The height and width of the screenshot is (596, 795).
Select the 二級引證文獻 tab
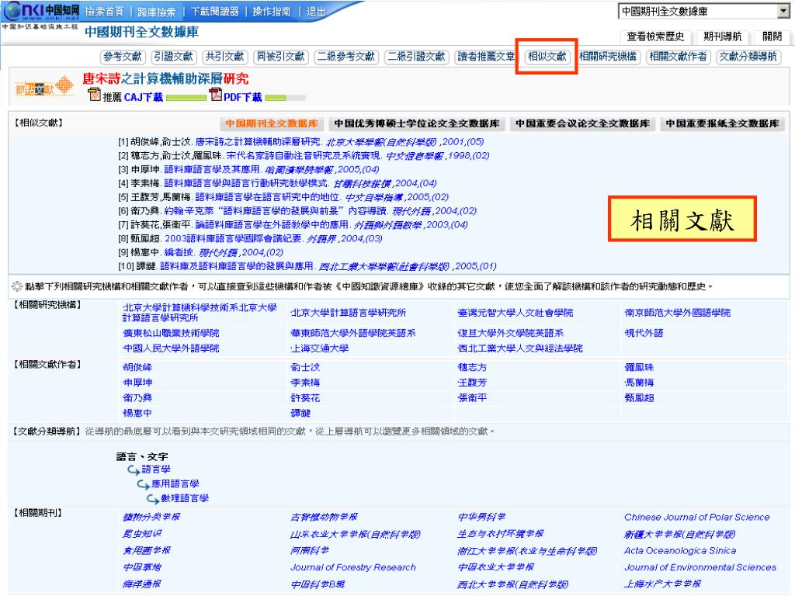point(416,57)
